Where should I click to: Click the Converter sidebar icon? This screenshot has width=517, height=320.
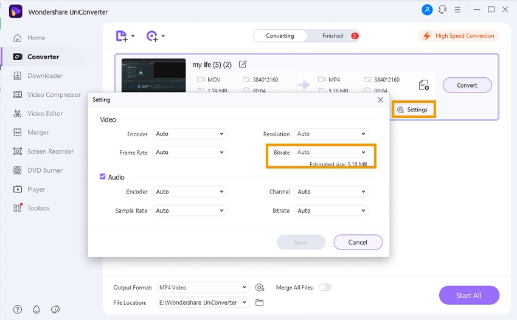tap(18, 57)
